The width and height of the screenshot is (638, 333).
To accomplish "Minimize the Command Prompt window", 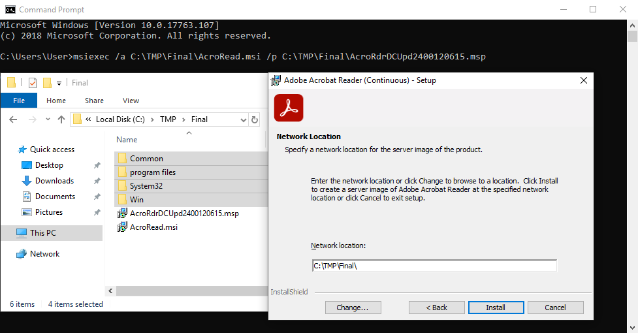I will [564, 9].
